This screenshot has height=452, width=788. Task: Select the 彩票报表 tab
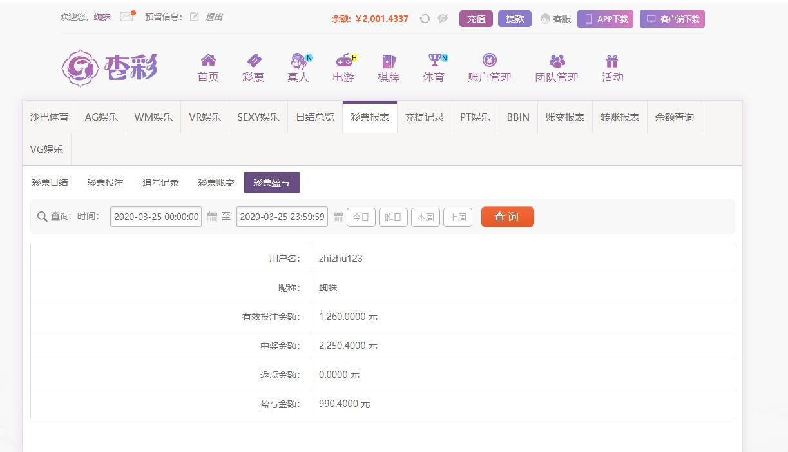pyautogui.click(x=370, y=117)
